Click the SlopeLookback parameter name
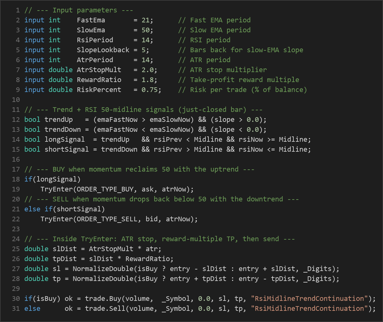The image size is (383, 322). [103, 50]
